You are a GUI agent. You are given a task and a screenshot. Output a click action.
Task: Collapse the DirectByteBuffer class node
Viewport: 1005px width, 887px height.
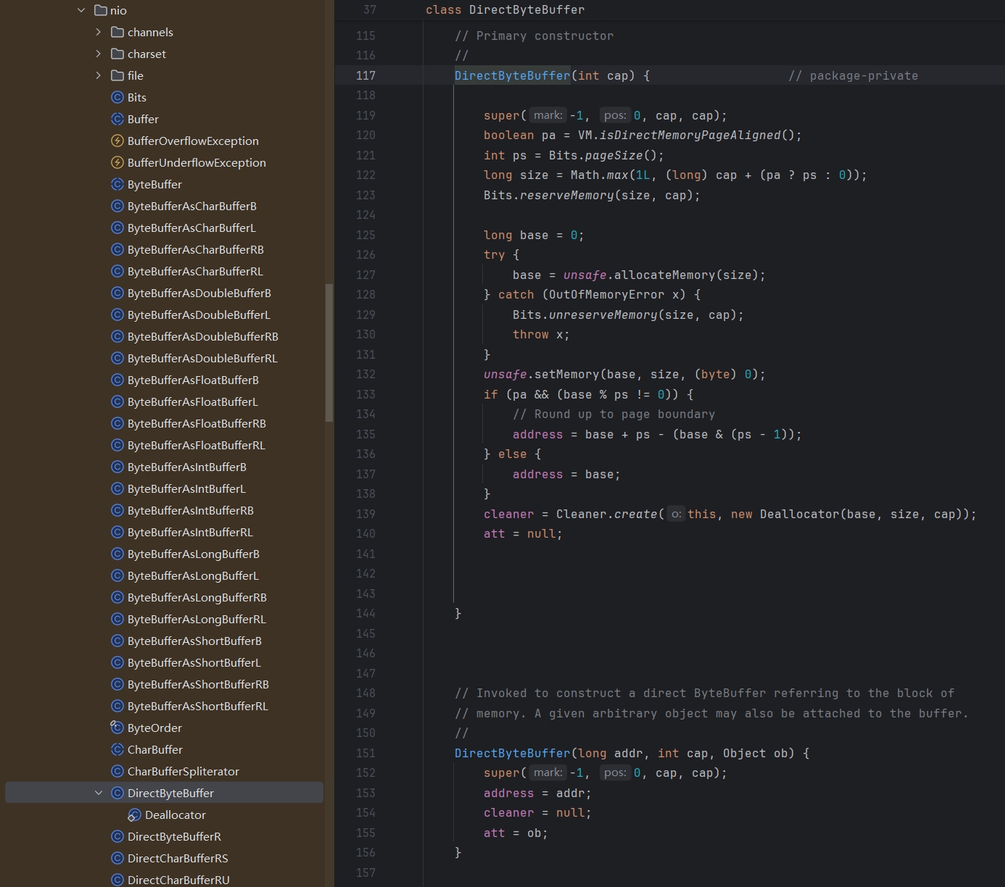(99, 793)
